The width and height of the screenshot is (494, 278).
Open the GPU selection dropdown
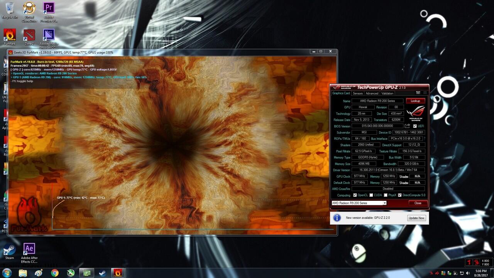359,203
